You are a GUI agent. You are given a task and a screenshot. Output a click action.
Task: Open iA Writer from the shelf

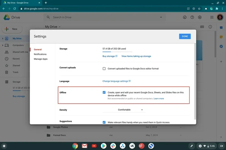(132, 146)
